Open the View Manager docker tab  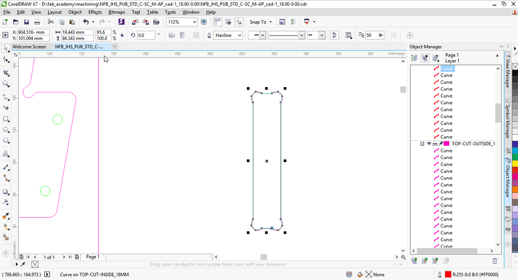[x=508, y=71]
